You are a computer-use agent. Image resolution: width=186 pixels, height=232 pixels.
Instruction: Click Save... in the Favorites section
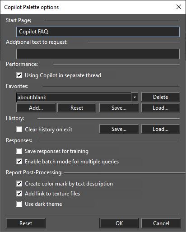click(119, 108)
